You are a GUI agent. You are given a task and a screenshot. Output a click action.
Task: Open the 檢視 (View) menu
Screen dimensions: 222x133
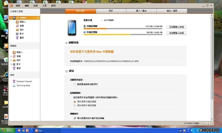tap(35, 6)
